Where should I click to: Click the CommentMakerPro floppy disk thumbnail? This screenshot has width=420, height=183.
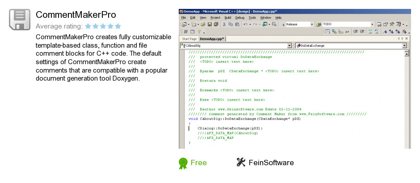[x=20, y=19]
